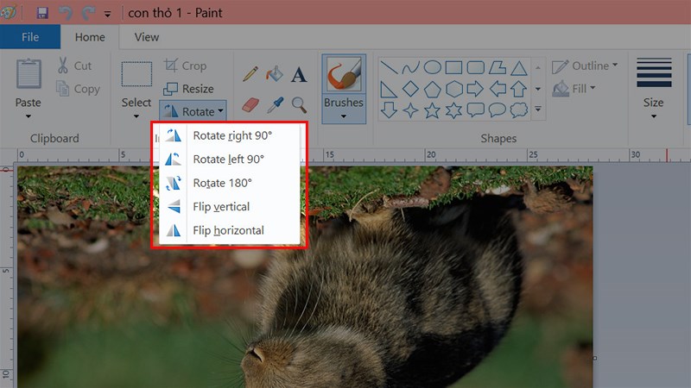Select the Color picker eyedropper
Image resolution: width=691 pixels, height=388 pixels.
click(275, 104)
